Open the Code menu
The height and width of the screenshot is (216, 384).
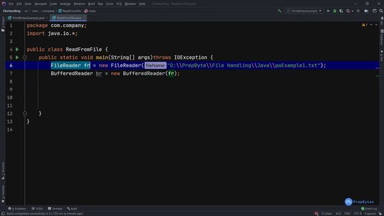(x=53, y=4)
